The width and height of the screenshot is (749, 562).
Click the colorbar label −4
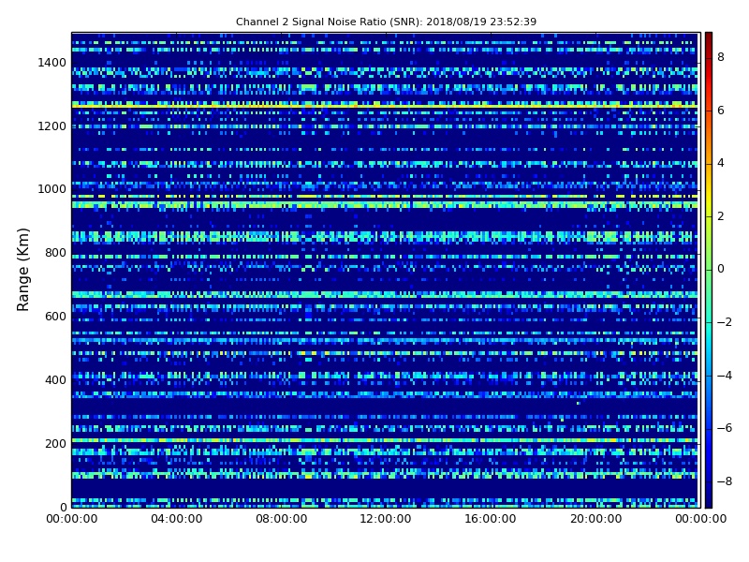[725, 376]
